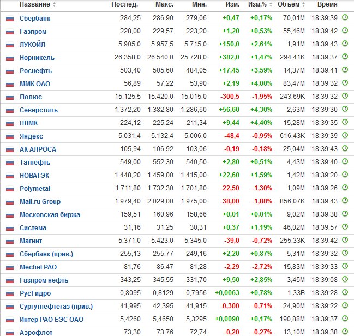Select the РусГидро volume 1,33B
This screenshot has width=354, height=336.
[296, 293]
